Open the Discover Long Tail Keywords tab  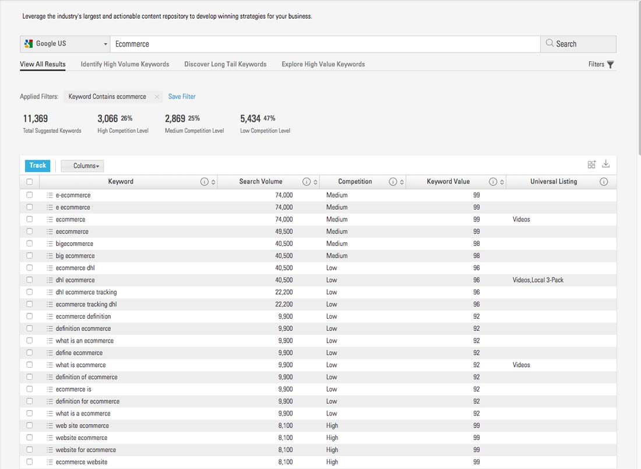coord(225,64)
